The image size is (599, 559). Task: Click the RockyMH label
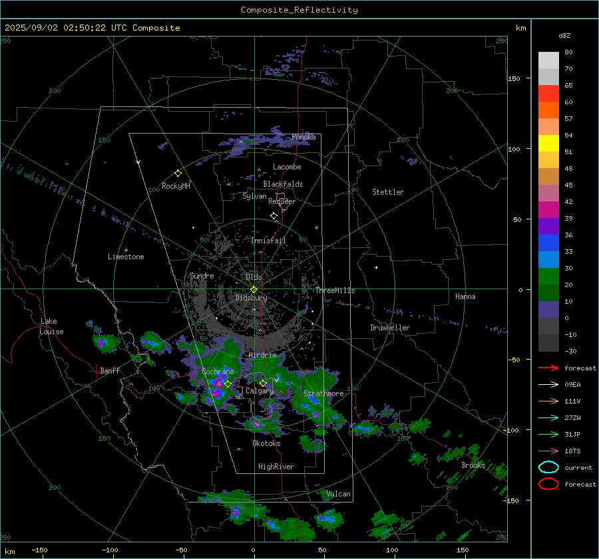click(176, 186)
